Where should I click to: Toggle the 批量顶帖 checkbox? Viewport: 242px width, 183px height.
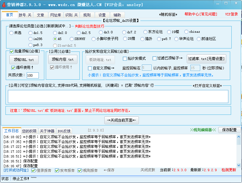point(12,52)
